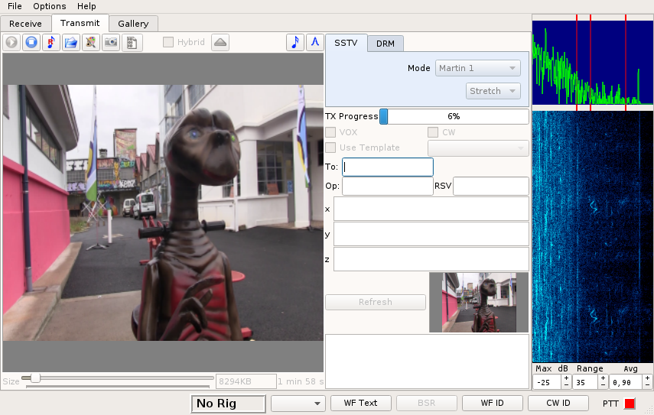Click the spectrum graph display
The width and height of the screenshot is (654, 415).
tap(592, 63)
